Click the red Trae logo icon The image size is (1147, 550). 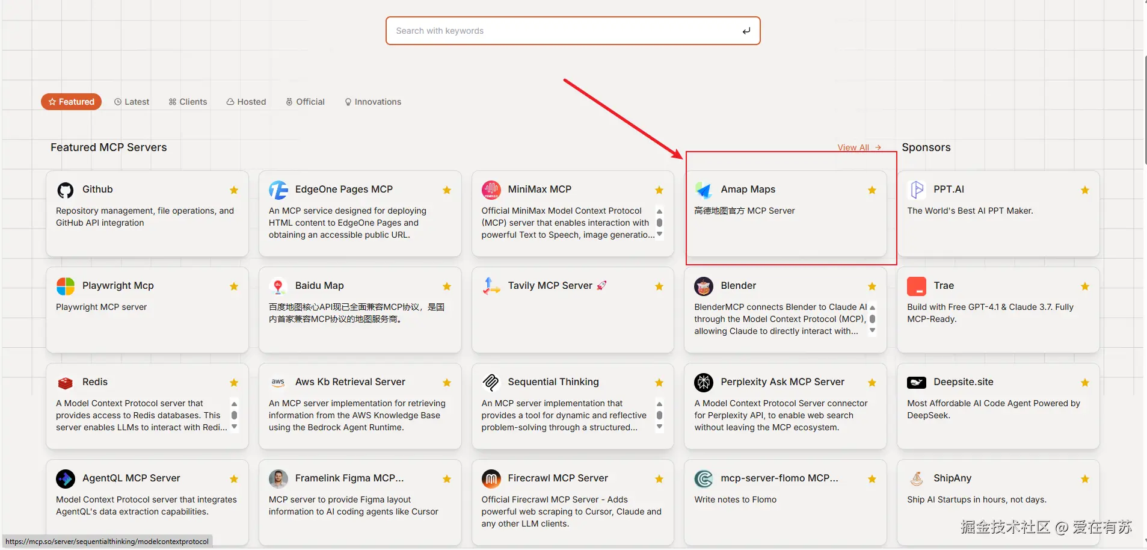[x=917, y=286]
